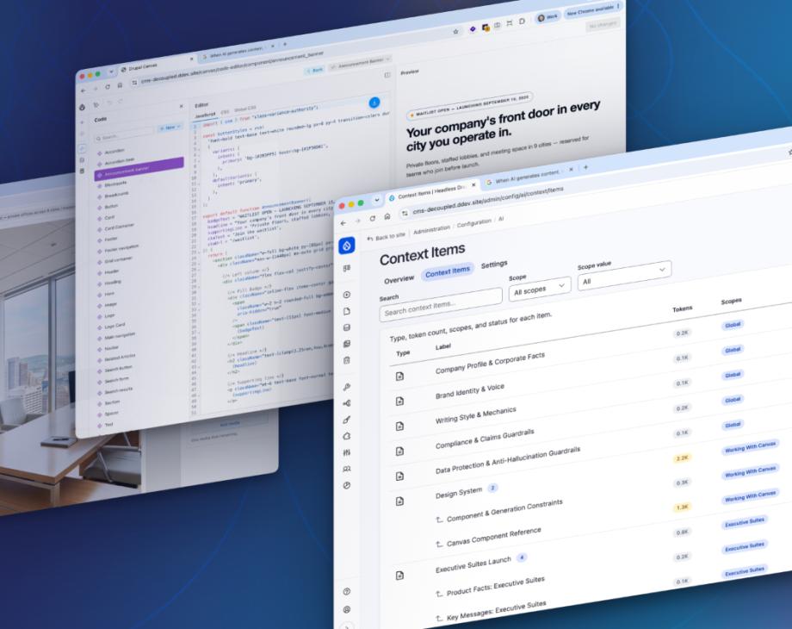Click the Global scope badge on the Company Profile row
Screen dimensions: 792x629
(x=733, y=325)
